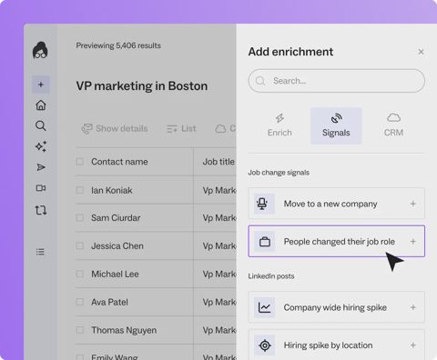Choose Company wide hiring spike
The width and height of the screenshot is (437, 360).
pos(336,307)
